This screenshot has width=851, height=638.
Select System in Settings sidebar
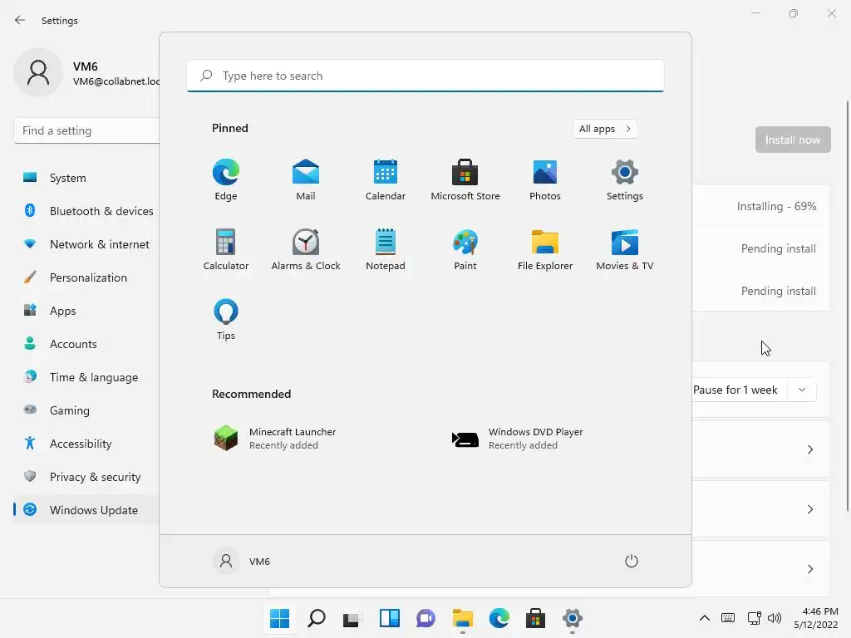(x=86, y=178)
